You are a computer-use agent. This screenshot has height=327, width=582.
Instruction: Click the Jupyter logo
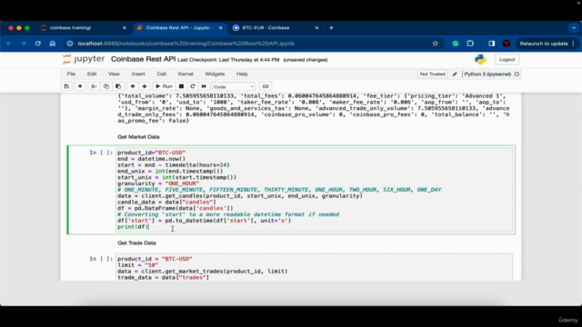click(x=84, y=59)
